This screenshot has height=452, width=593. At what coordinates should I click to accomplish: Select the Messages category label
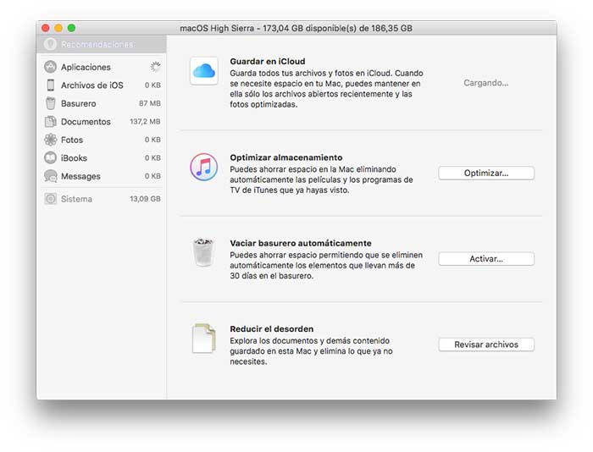pyautogui.click(x=80, y=176)
